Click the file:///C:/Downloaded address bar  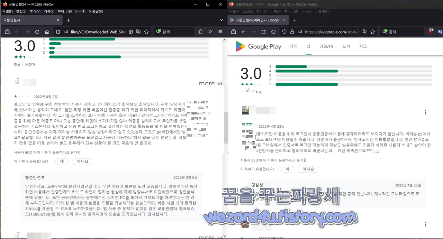(x=98, y=32)
